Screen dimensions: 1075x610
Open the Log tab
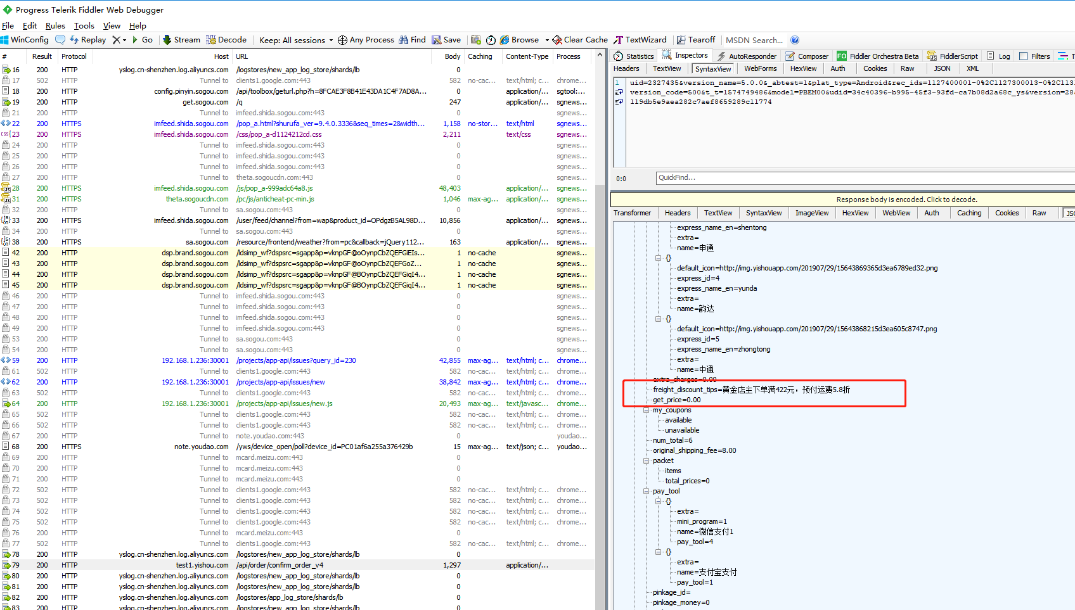(998, 56)
